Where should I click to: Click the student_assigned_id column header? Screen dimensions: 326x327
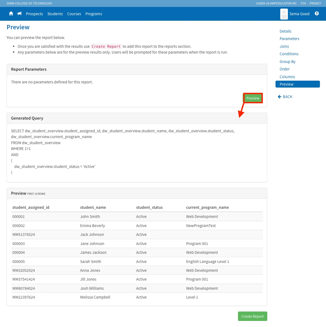31,207
